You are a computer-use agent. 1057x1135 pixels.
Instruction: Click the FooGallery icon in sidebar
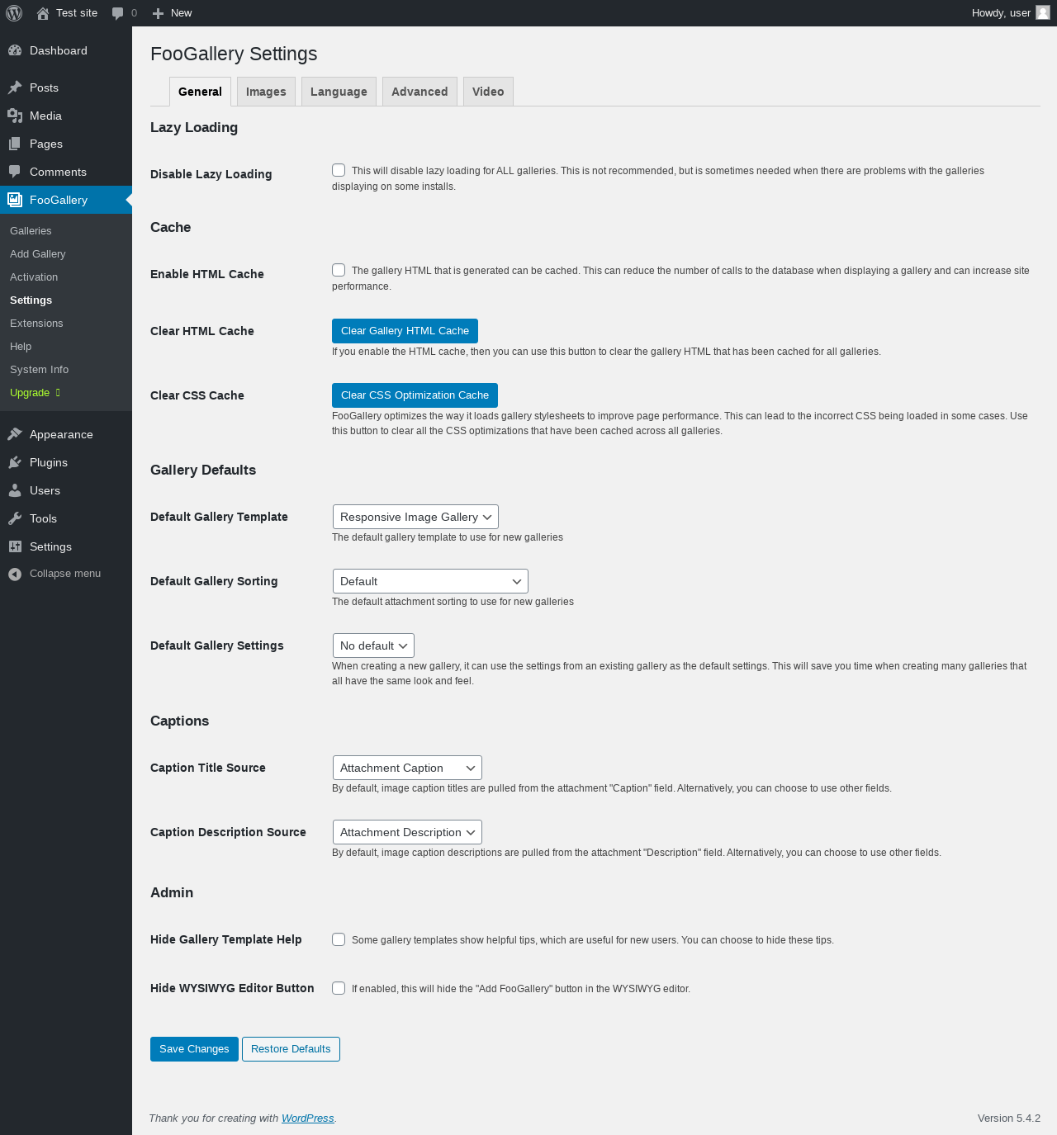(x=15, y=200)
